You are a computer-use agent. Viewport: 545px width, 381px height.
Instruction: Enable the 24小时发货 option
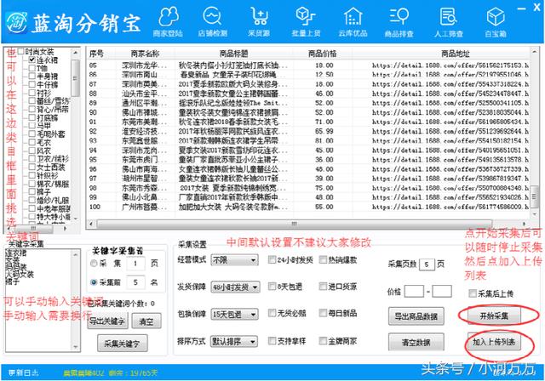coord(272,259)
